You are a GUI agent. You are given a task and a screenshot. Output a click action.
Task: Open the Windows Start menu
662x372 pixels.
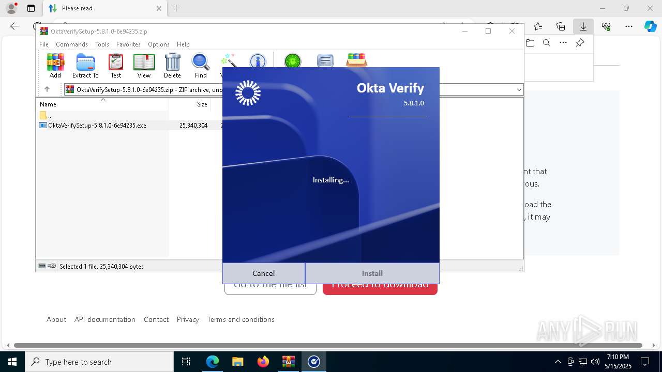click(12, 362)
